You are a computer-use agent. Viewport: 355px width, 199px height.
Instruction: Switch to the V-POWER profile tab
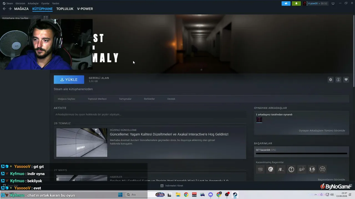click(85, 9)
